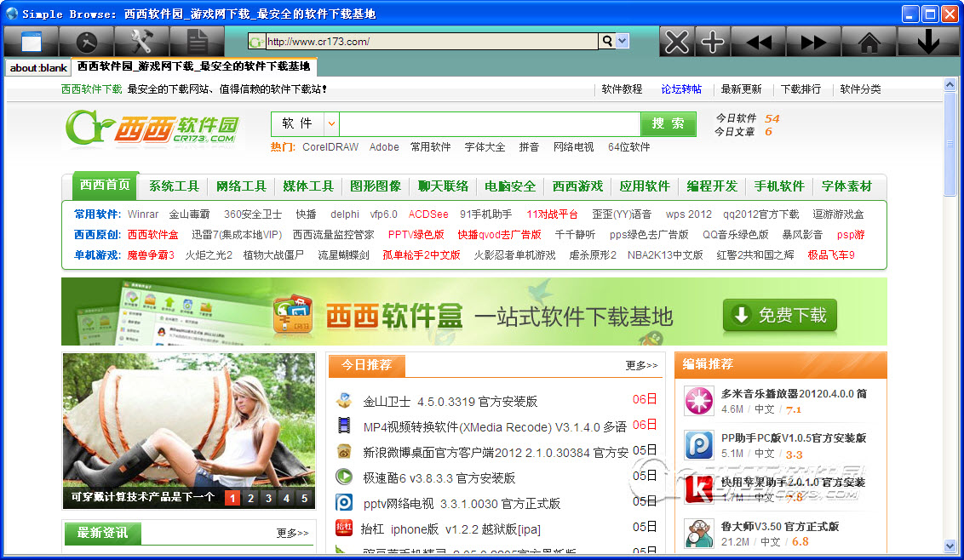Image resolution: width=964 pixels, height=560 pixels.
Task: Click the 极速酷6 play icon
Action: [344, 477]
